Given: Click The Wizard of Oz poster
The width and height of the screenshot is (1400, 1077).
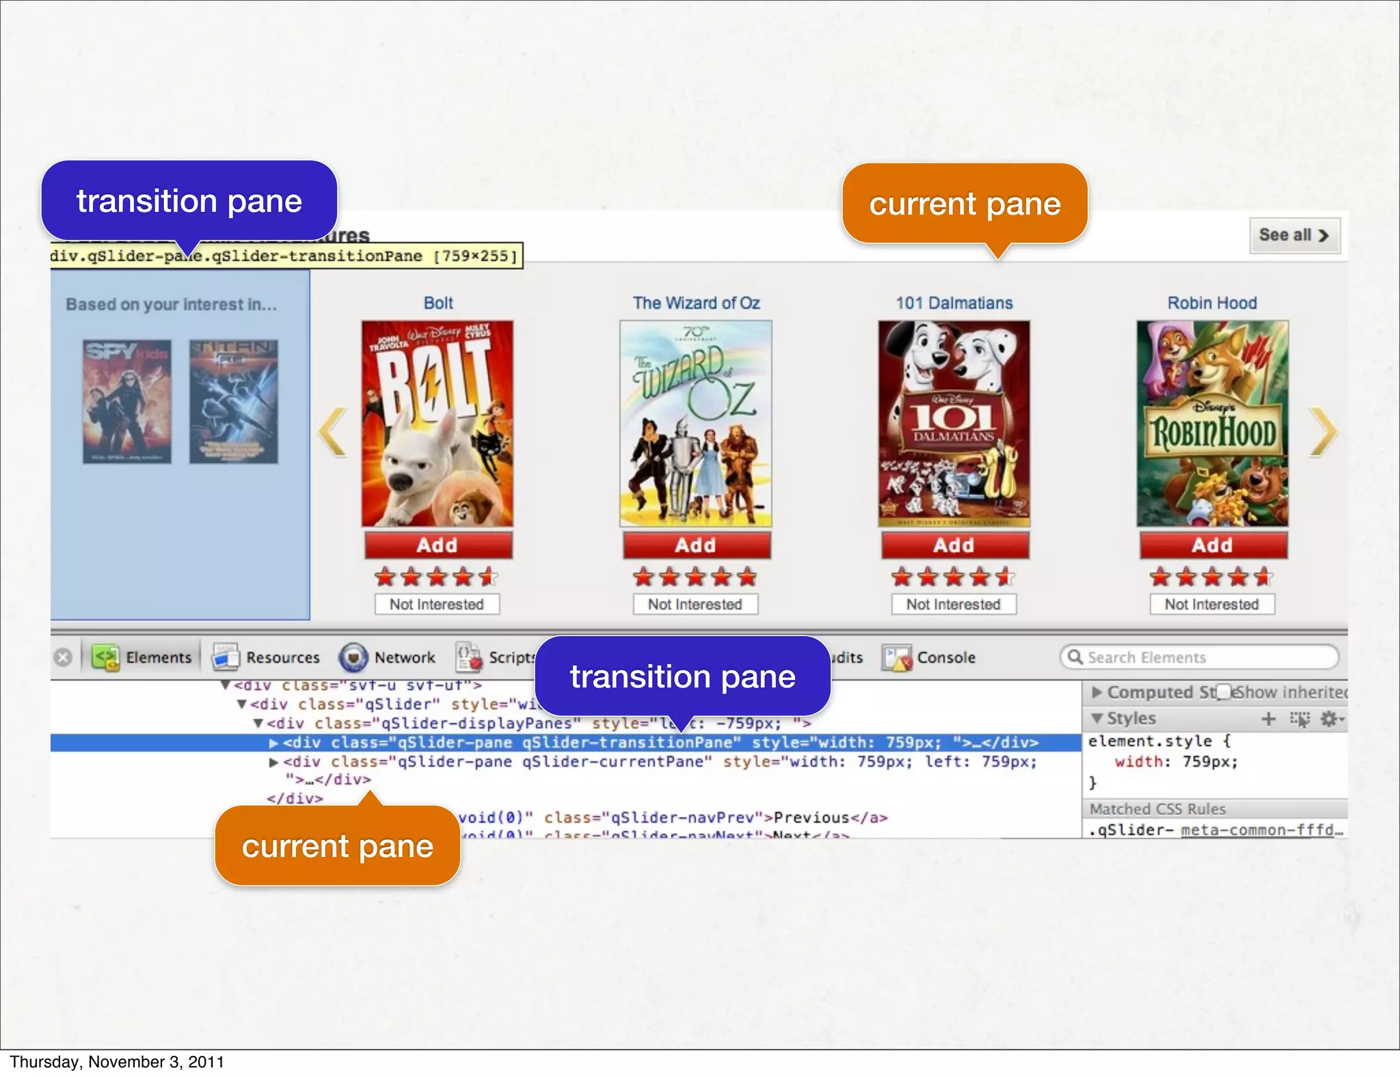Looking at the screenshot, I should (696, 424).
